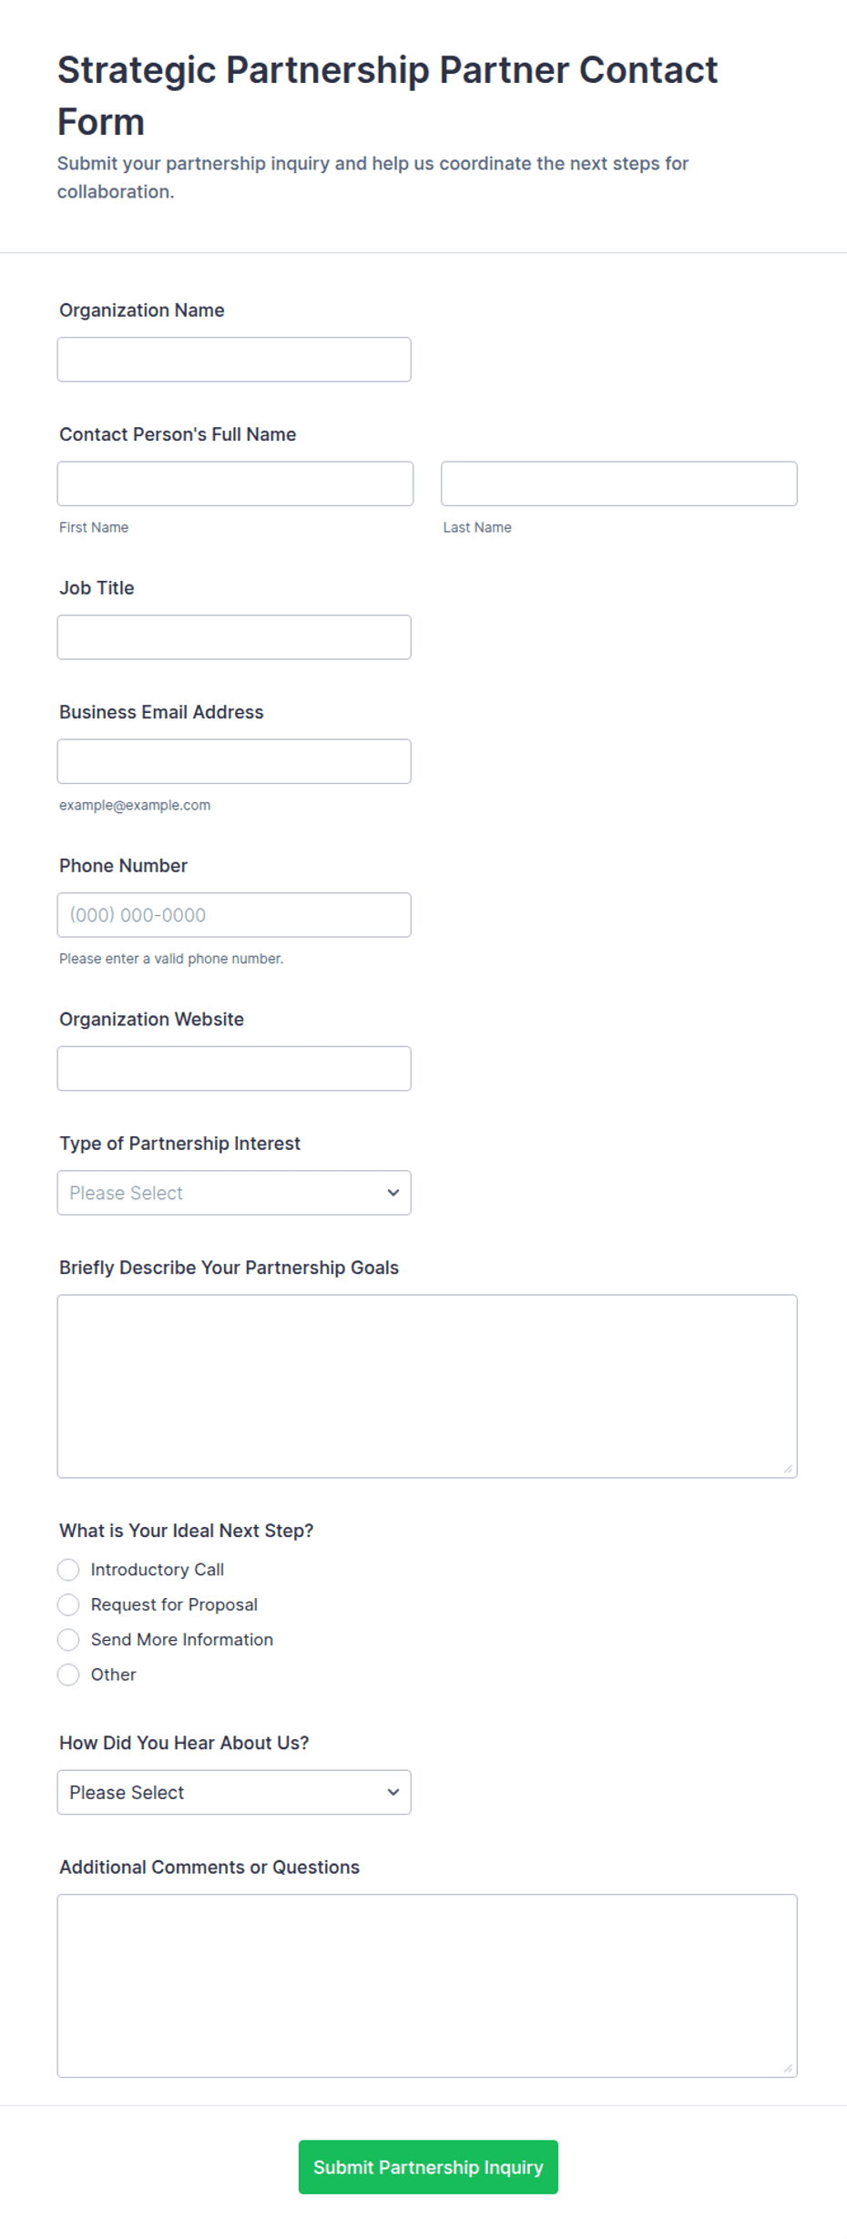Expand the How Did You Hear About Us dropdown
Screen dimensions: 847x2239
point(234,1792)
